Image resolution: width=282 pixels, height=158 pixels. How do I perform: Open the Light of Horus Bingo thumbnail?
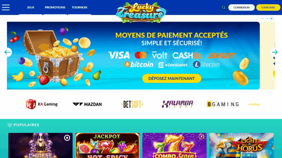coord(241,145)
